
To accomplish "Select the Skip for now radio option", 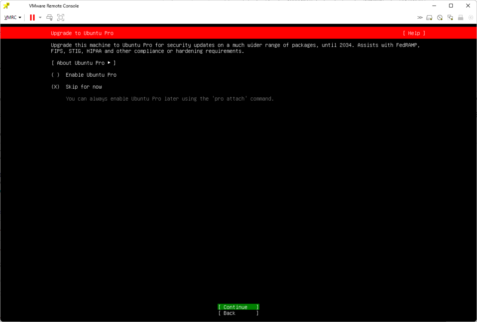I will click(x=77, y=87).
